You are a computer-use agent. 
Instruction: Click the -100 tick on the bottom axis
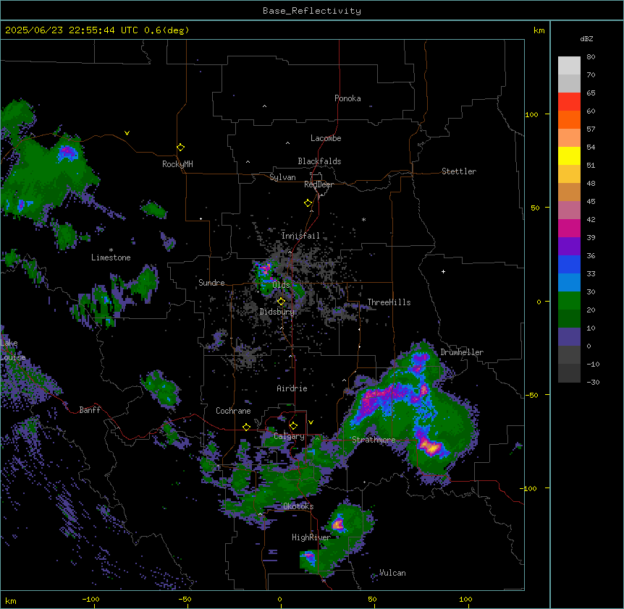point(90,599)
